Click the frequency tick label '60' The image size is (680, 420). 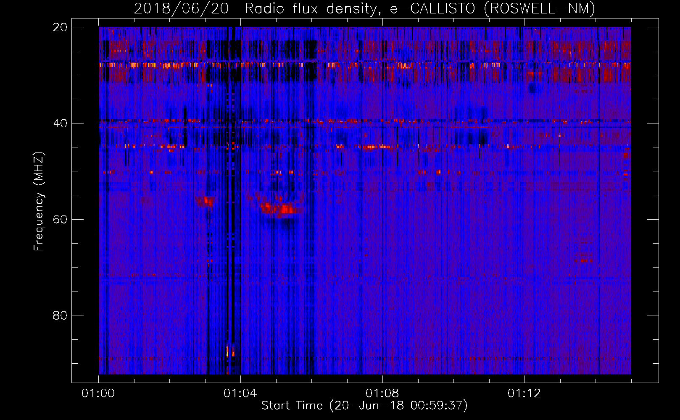[60, 220]
